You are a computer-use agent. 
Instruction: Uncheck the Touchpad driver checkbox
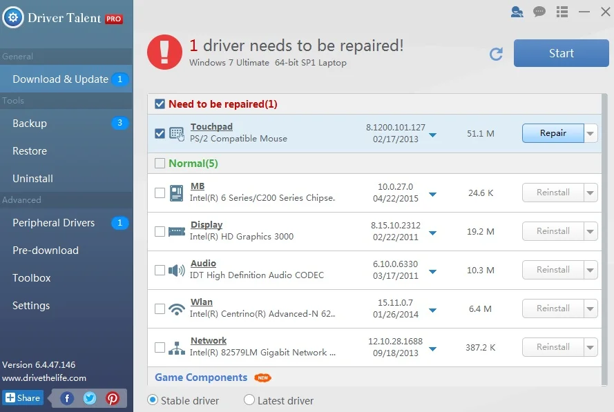(x=160, y=134)
